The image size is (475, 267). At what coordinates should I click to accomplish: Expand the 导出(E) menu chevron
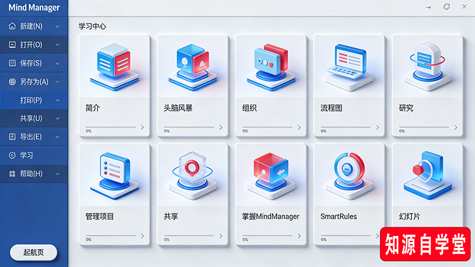tap(58, 137)
